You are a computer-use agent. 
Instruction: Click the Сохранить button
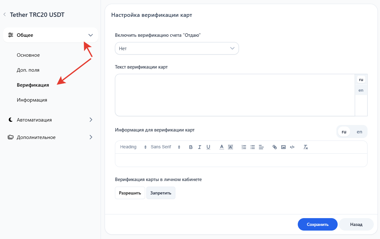[x=317, y=224]
